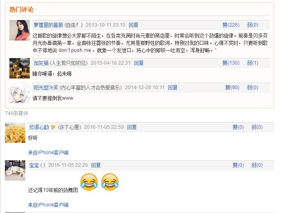The image size is (299, 213).
Task: Reply to 宝宝's comment using 回复
Action: pyautogui.click(x=96, y=165)
